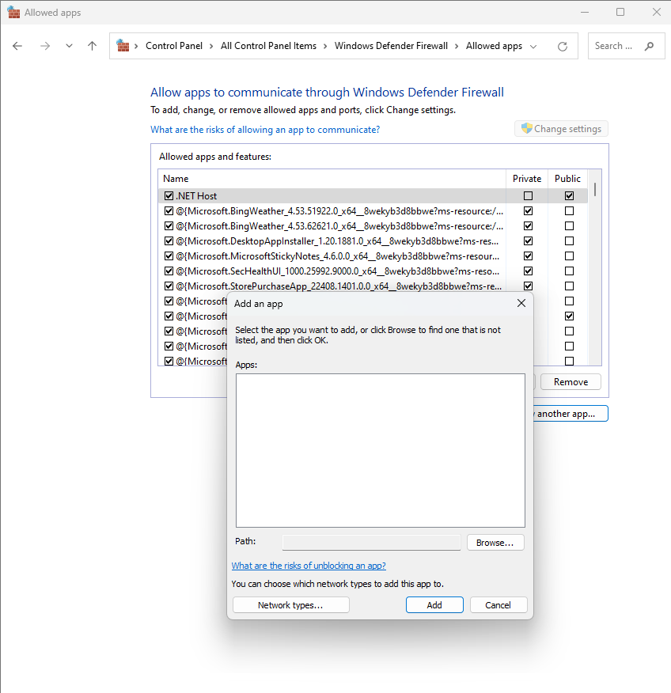Image resolution: width=671 pixels, height=693 pixels.
Task: Toggle .NET Host Private checkbox
Action: pos(529,195)
